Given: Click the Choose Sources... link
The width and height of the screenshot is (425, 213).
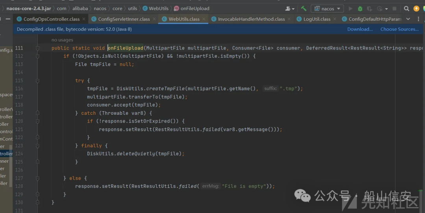Looking at the screenshot, I should [x=399, y=29].
